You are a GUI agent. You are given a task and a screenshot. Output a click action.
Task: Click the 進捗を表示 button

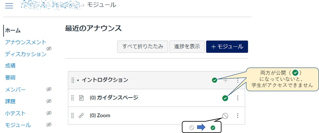[x=187, y=46]
